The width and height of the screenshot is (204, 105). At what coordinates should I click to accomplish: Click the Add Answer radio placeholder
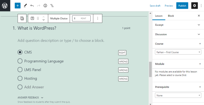point(20,87)
